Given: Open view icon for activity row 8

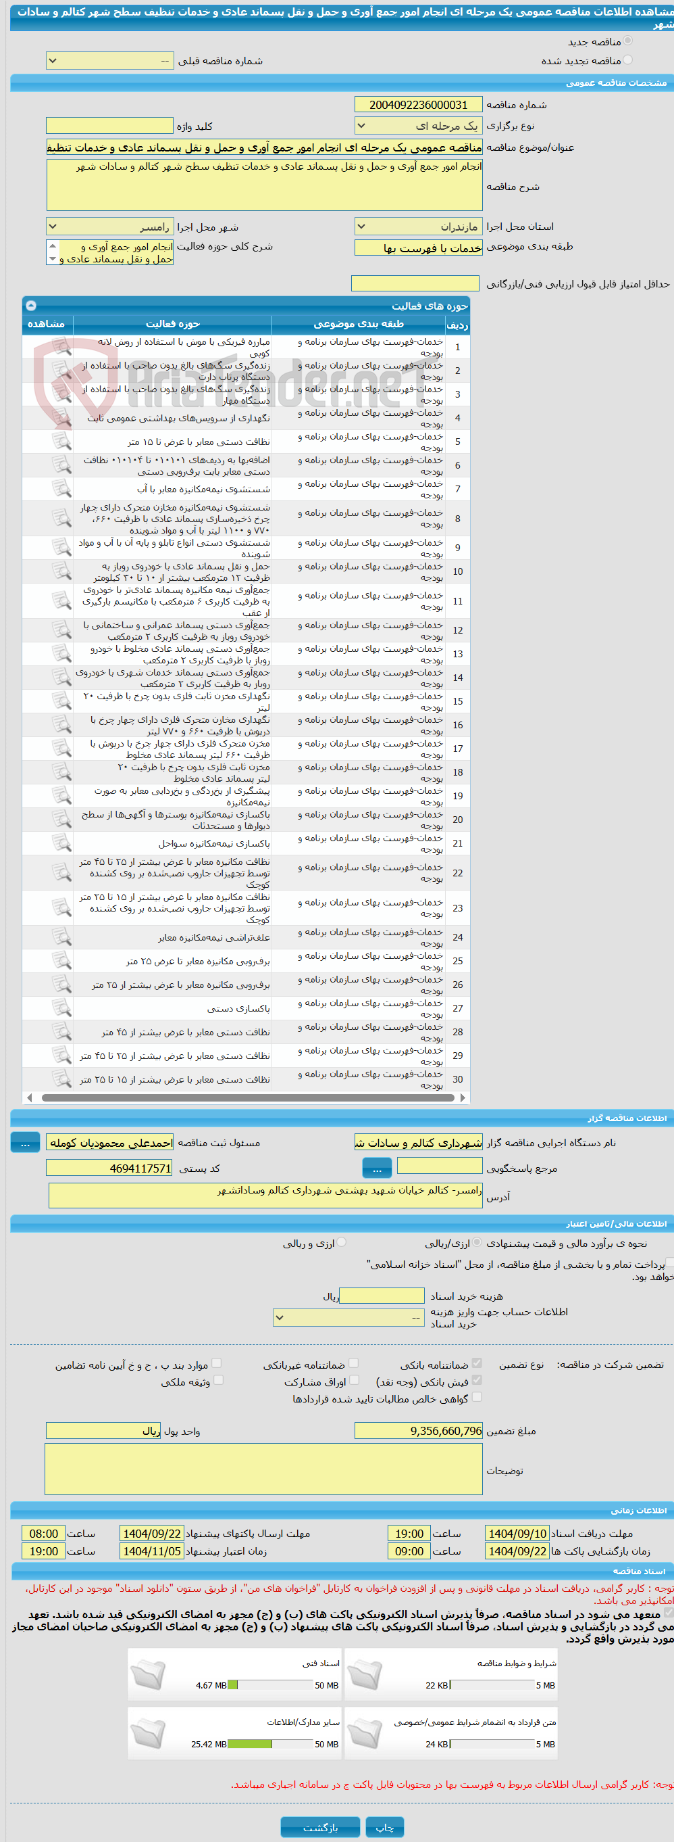Looking at the screenshot, I should (x=62, y=519).
